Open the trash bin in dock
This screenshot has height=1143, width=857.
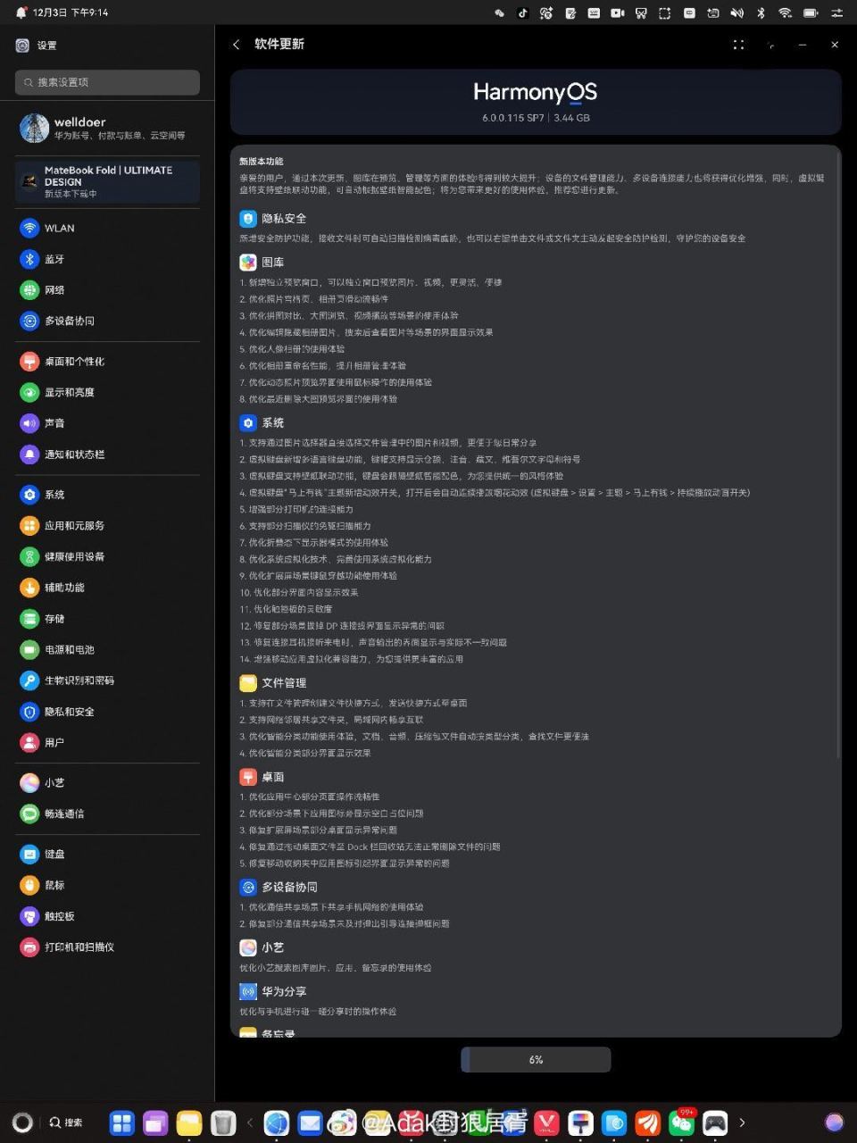pos(223,1122)
